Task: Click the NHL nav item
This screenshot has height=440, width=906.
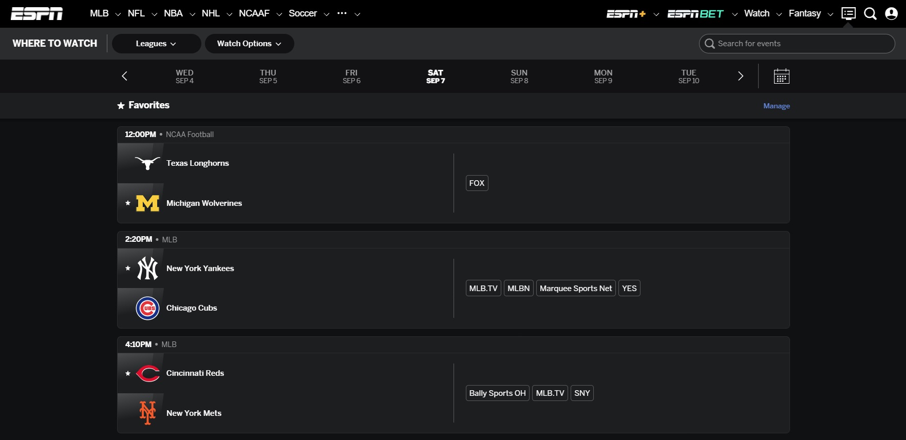Action: 211,13
